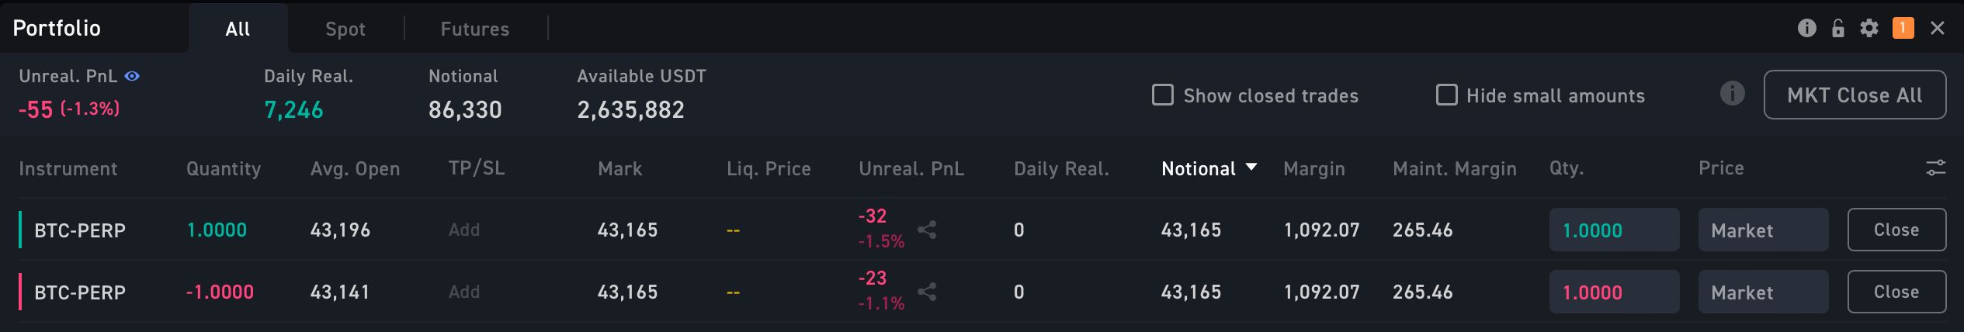1964x332 pixels.
Task: Open Market price dropdown for short position
Action: click(1763, 292)
